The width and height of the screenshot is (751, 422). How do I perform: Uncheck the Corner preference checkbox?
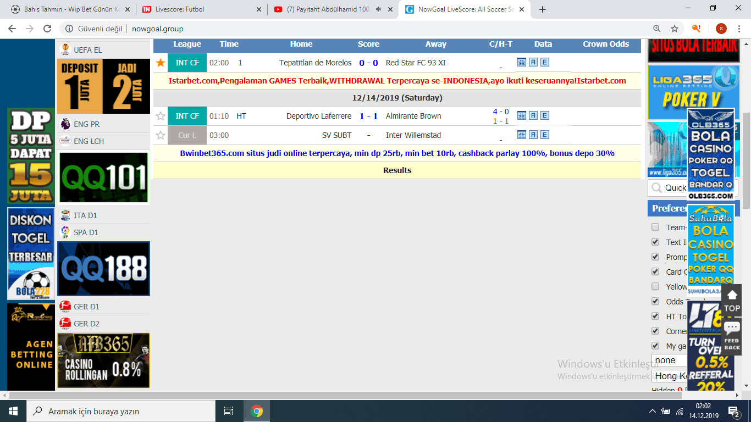coord(655,331)
